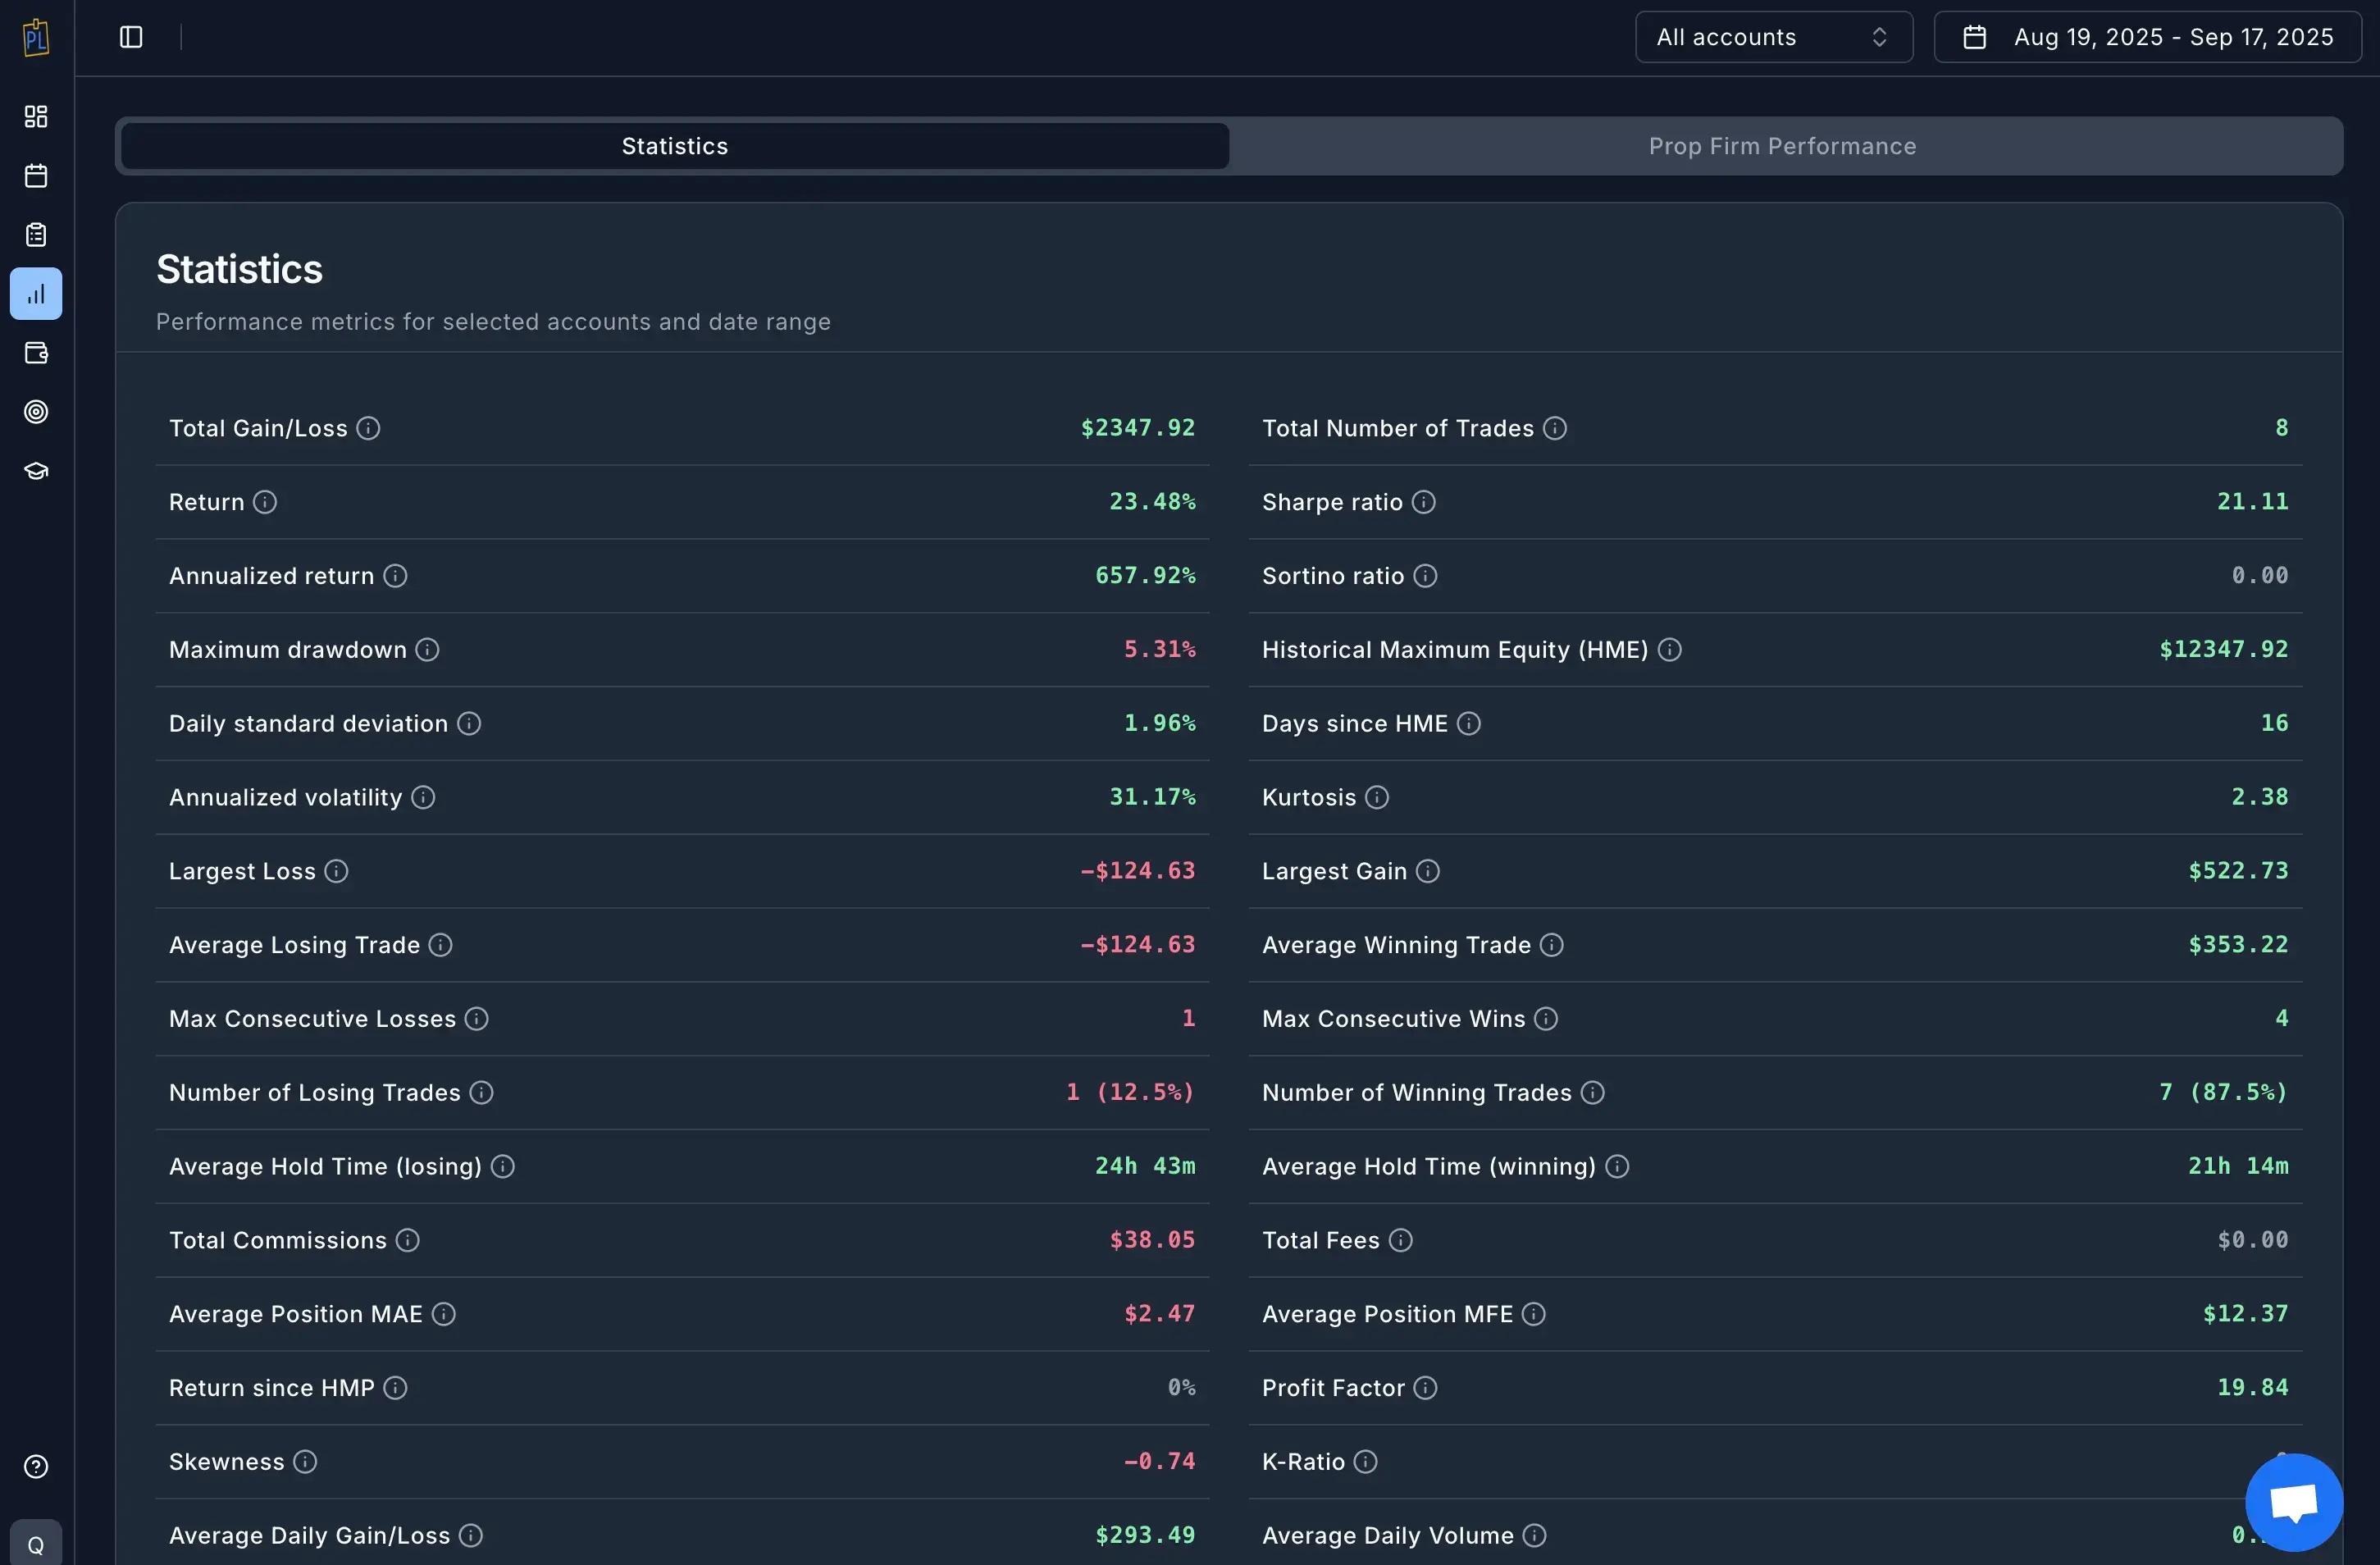Image resolution: width=2380 pixels, height=1565 pixels.
Task: Open the chat bubble in bottom right corner
Action: pos(2292,1501)
